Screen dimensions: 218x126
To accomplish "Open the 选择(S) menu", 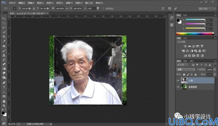I will click(59, 3).
